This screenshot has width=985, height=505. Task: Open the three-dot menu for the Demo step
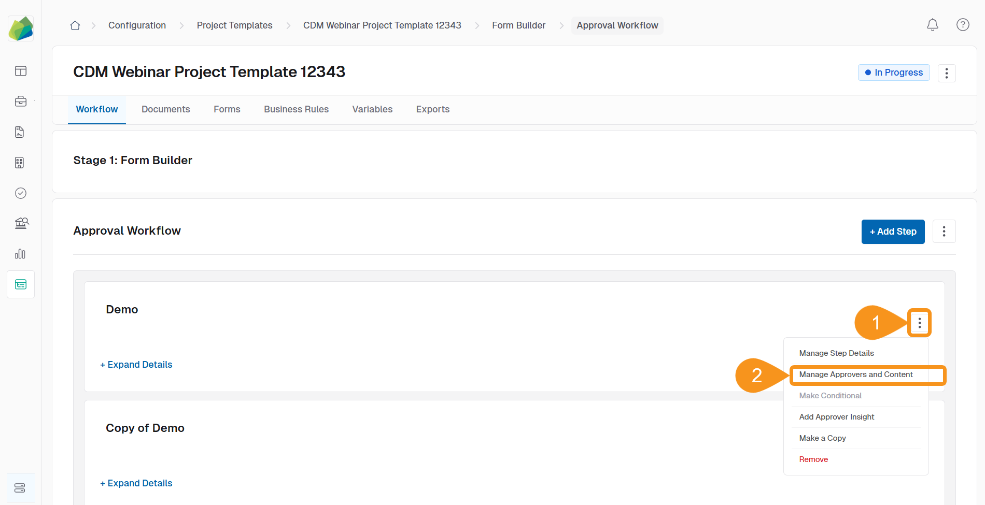click(920, 323)
